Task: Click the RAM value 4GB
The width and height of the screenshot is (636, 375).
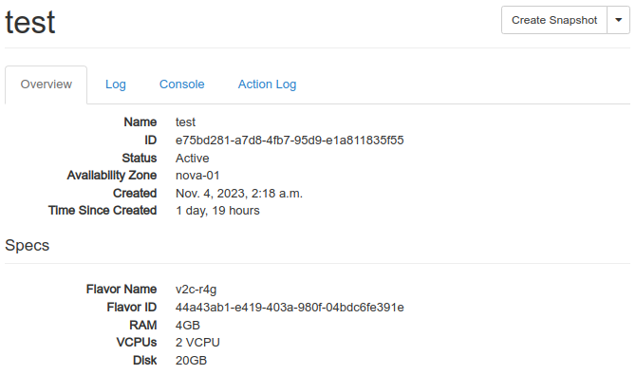Action: click(x=188, y=326)
